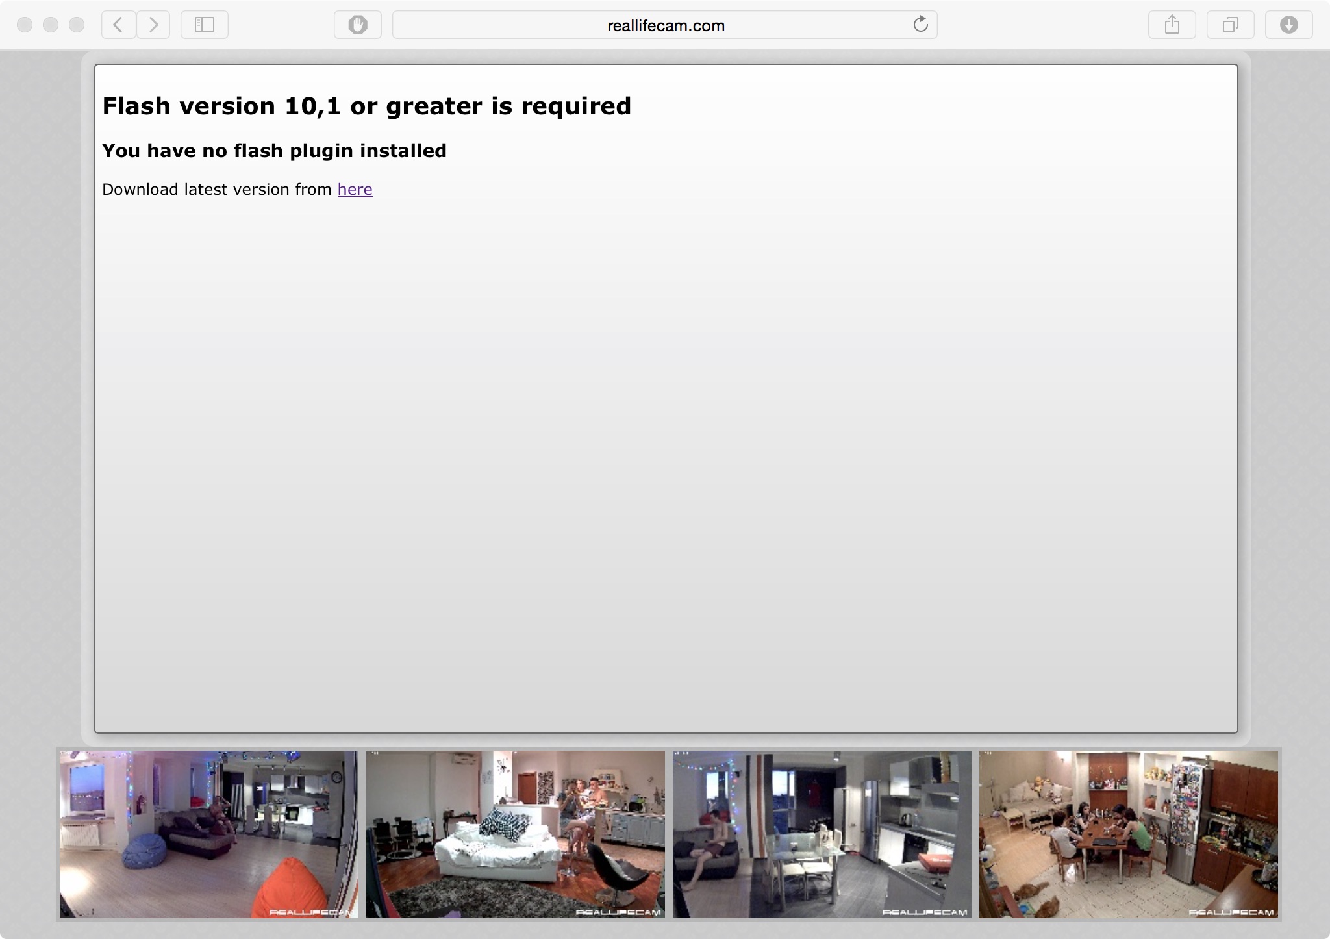
Task: Open the third thumbnail with the glass dining table
Action: [x=822, y=834]
